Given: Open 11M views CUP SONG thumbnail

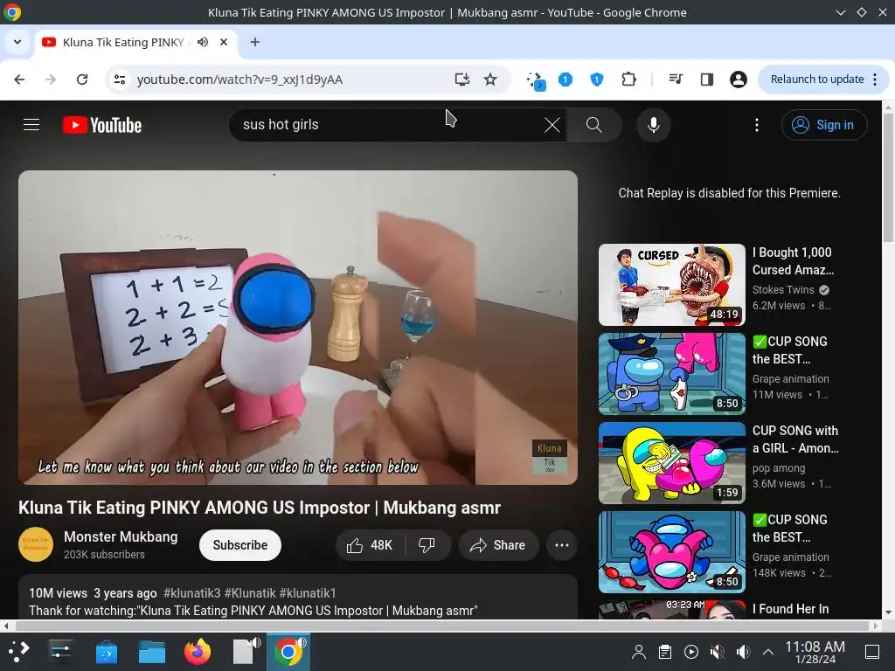Looking at the screenshot, I should [x=672, y=374].
